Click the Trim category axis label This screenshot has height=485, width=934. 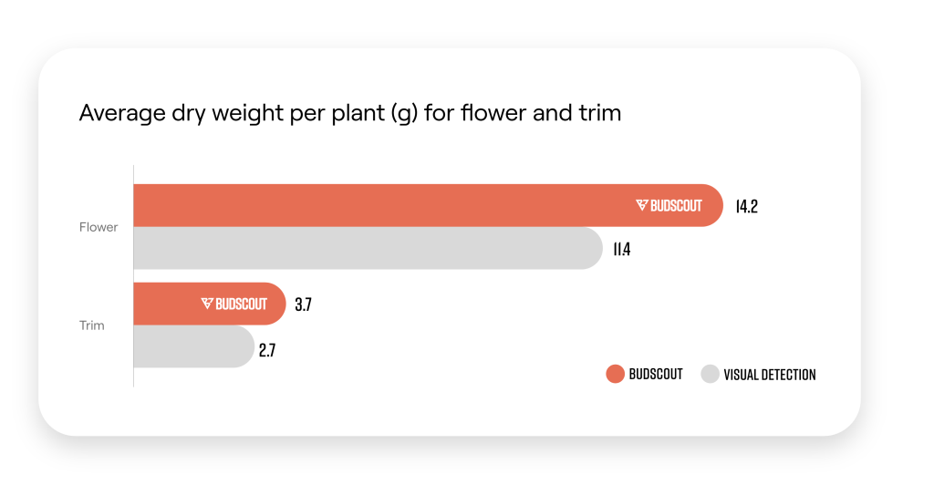(92, 325)
